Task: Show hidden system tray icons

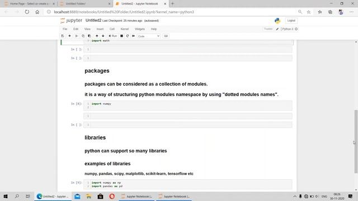Action: click(295, 196)
